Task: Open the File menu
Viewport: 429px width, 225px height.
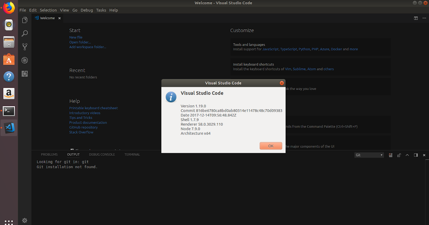Action: click(23, 10)
